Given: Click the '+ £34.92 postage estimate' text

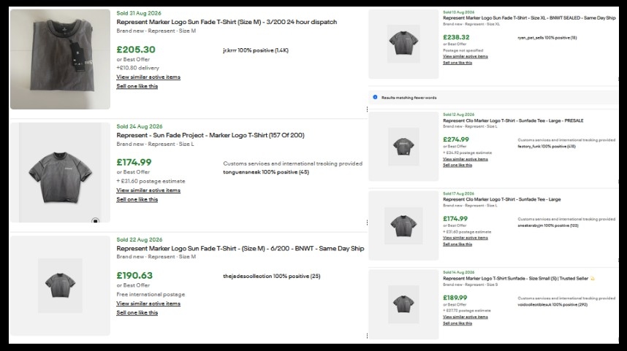Looking at the screenshot, I should click(x=468, y=153).
